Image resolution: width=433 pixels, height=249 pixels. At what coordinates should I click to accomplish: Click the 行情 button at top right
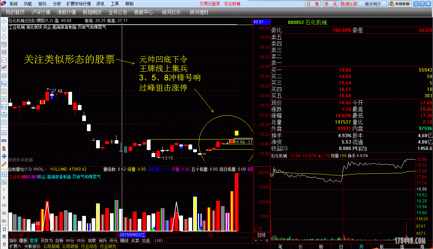(x=313, y=4)
